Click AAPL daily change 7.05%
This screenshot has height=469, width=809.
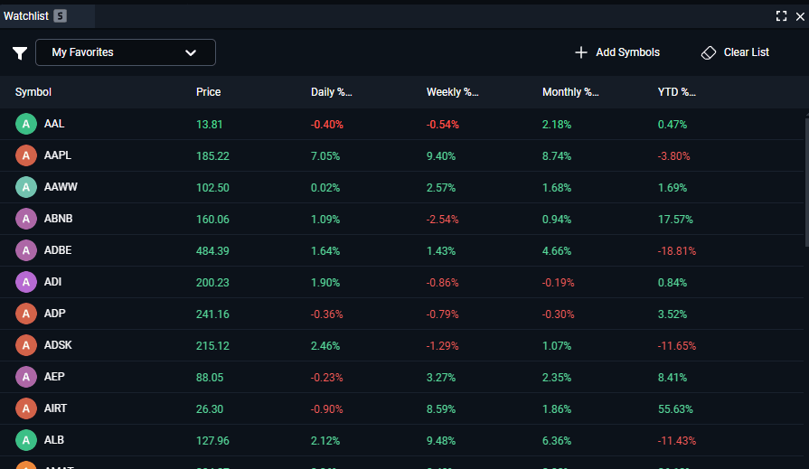(x=325, y=156)
